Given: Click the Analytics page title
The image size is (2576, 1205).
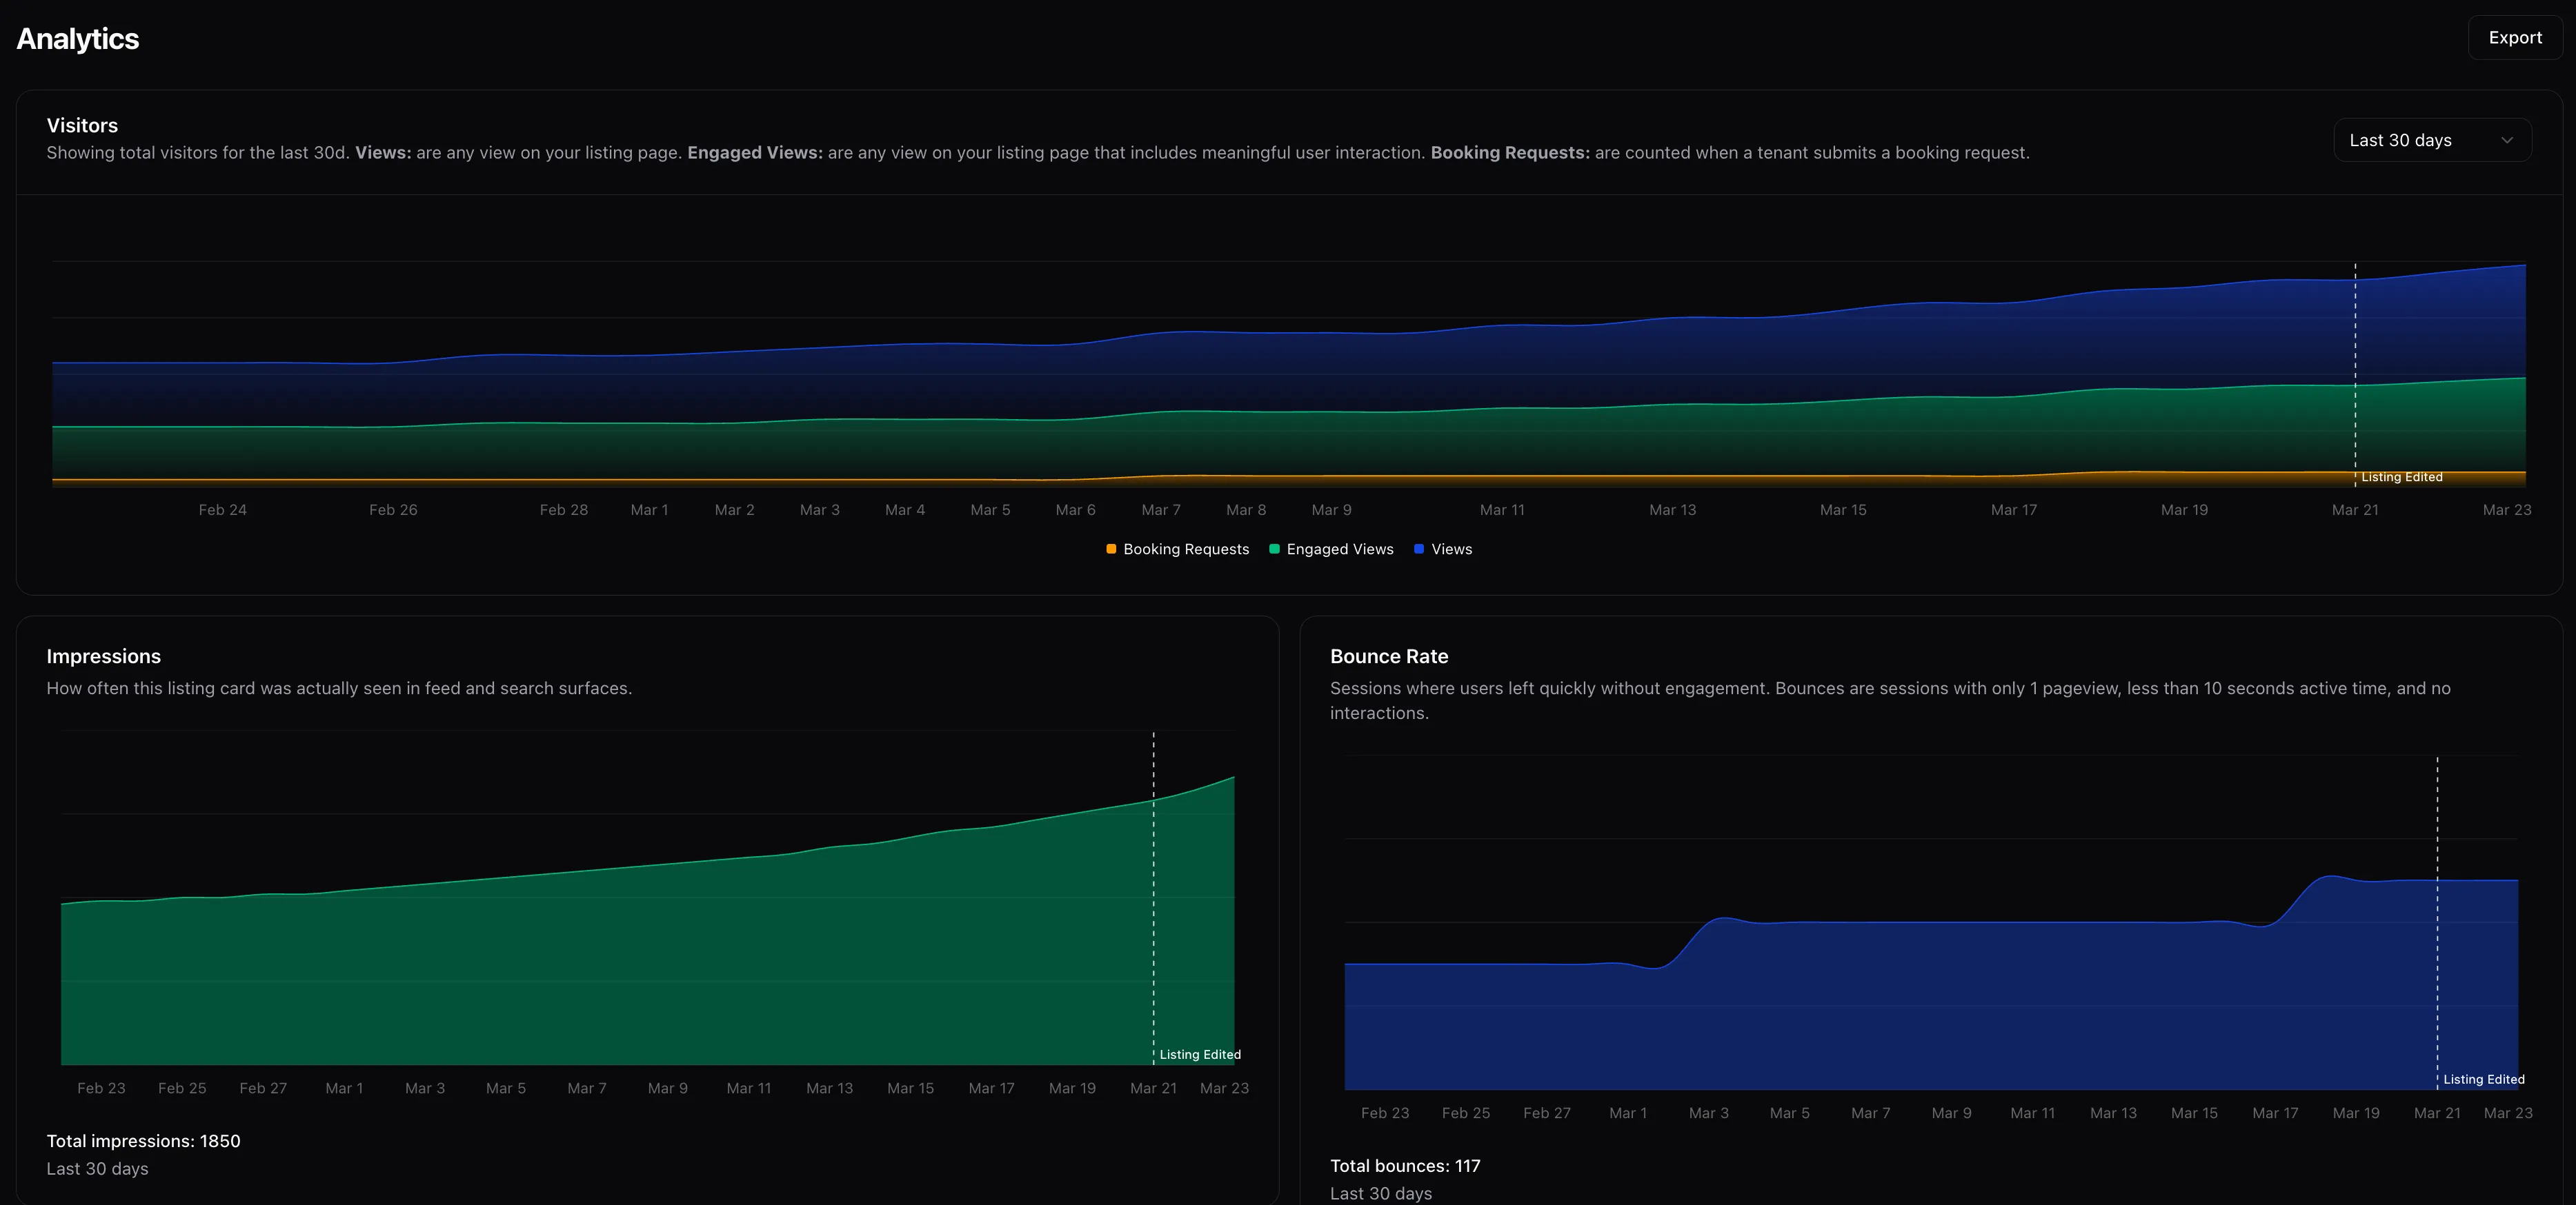Looking at the screenshot, I should [x=77, y=38].
